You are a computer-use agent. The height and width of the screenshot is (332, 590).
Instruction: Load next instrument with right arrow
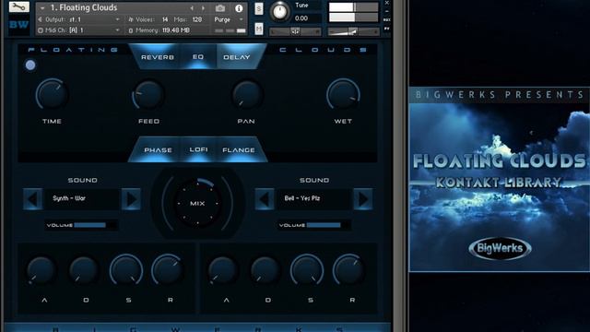coord(203,8)
